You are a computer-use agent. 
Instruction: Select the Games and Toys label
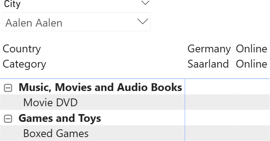pyautogui.click(x=60, y=118)
